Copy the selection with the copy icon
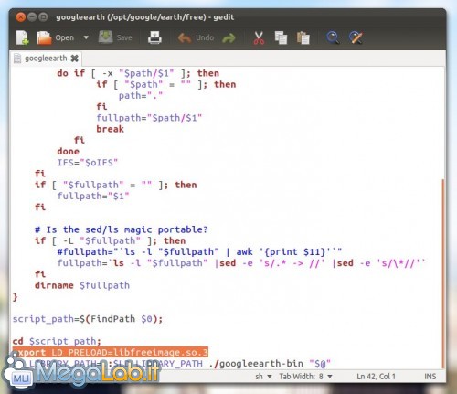 tap(281, 37)
